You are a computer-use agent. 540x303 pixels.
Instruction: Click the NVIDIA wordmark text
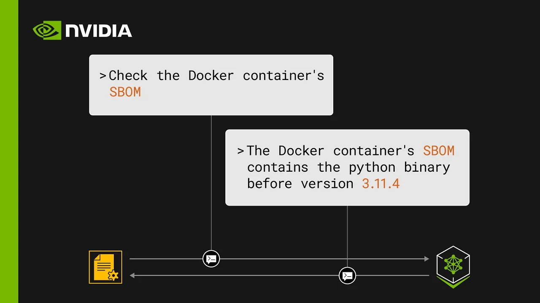(x=99, y=31)
